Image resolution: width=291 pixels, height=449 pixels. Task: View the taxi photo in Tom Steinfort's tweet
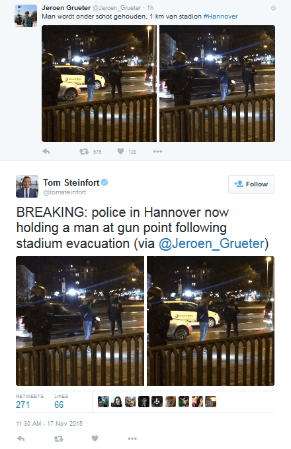click(x=211, y=321)
